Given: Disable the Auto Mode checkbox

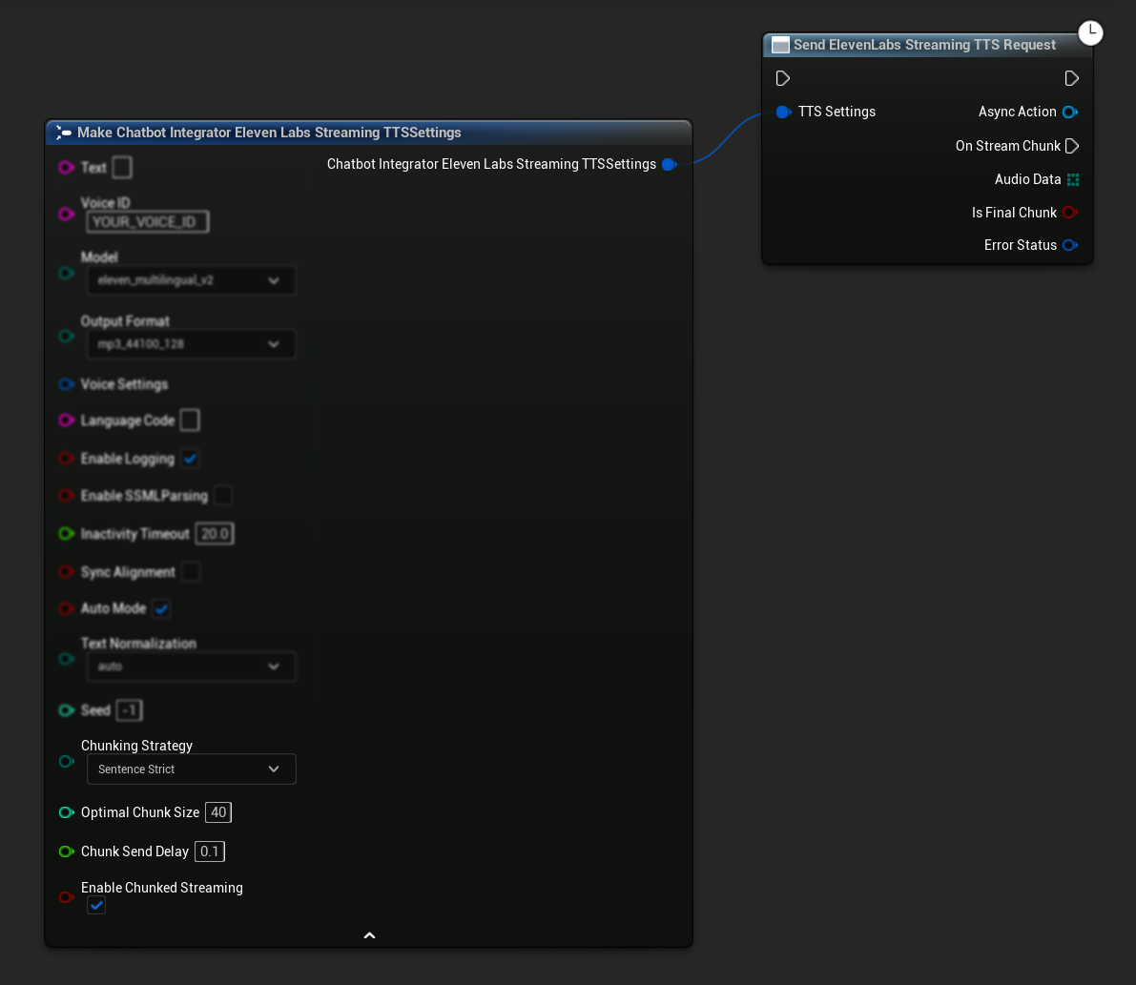Looking at the screenshot, I should click(161, 608).
